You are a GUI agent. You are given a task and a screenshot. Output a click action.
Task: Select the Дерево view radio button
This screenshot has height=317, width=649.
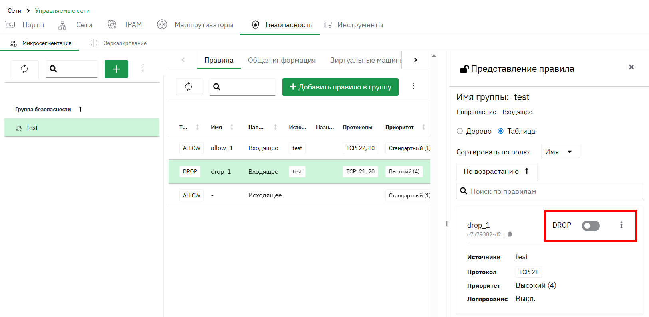pos(460,131)
